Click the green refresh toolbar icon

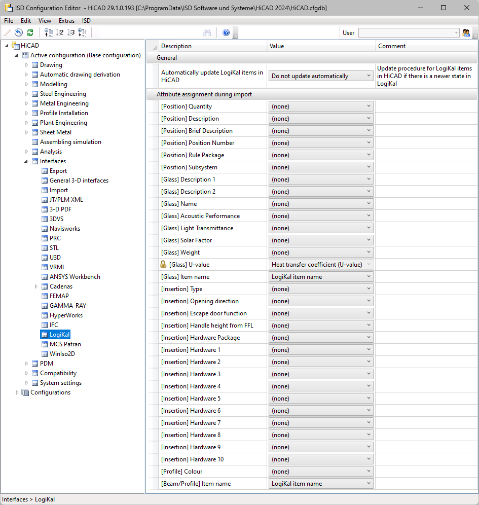[x=30, y=32]
